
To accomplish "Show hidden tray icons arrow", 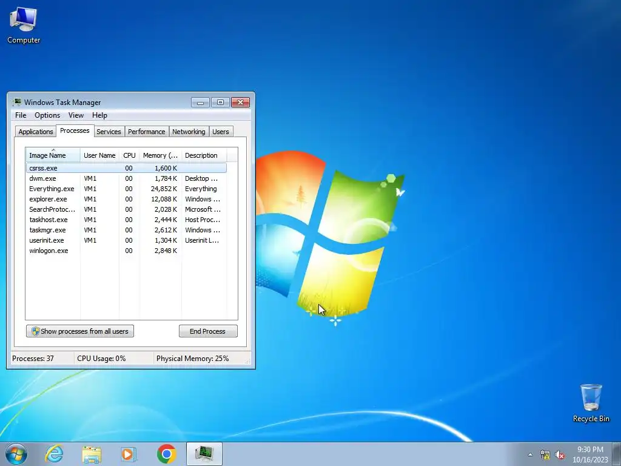I will coord(530,455).
